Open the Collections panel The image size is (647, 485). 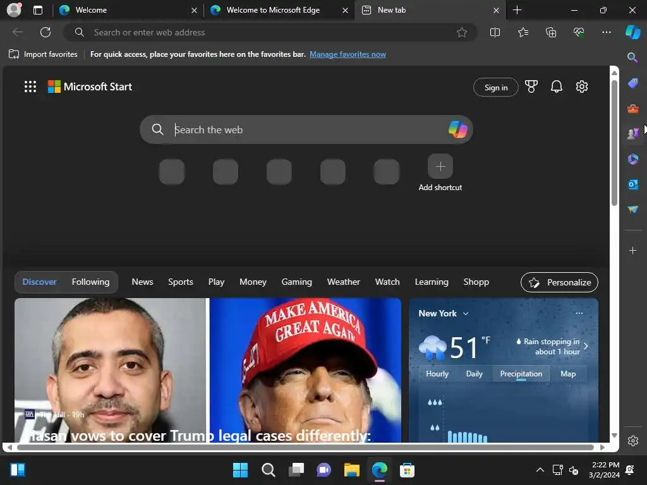(x=551, y=32)
